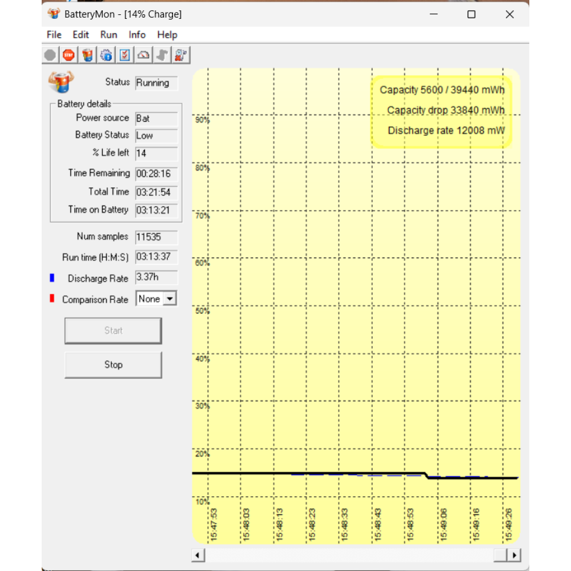The height and width of the screenshot is (571, 571).
Task: Click the grayed-out octagon start toolbar icon
Action: [x=50, y=55]
